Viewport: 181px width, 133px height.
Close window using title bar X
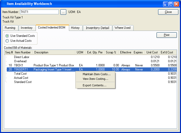(x=177, y=4)
